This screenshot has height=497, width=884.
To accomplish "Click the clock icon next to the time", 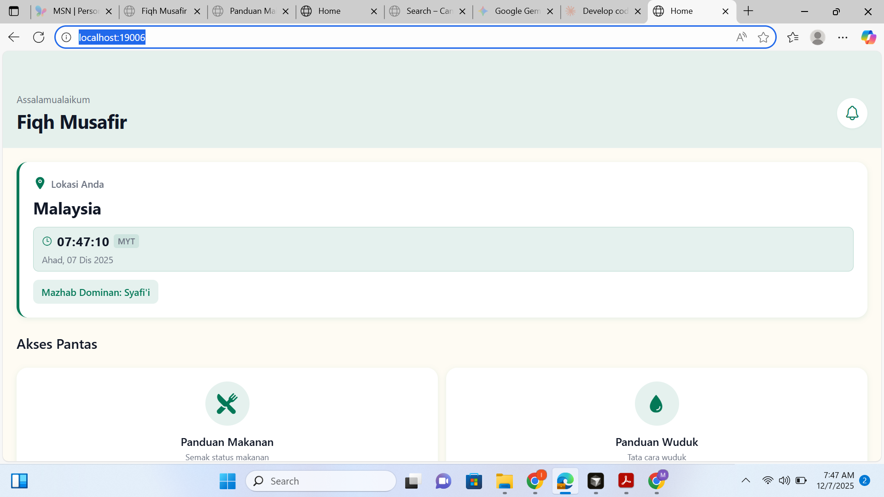I will click(x=47, y=241).
